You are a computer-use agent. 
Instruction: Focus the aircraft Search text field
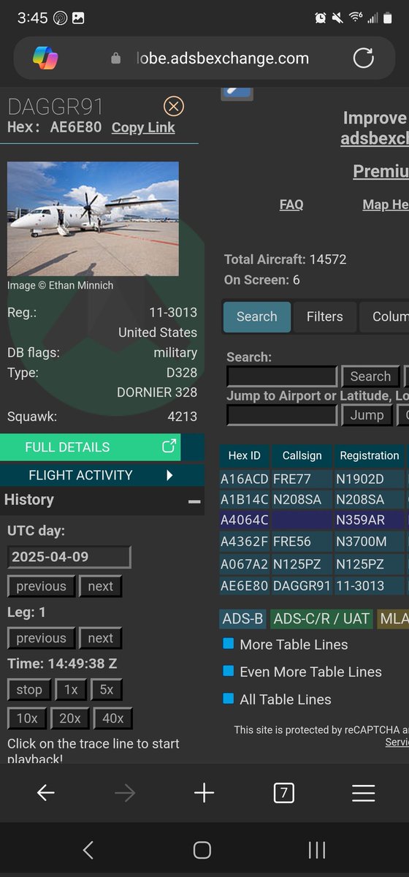pos(282,376)
